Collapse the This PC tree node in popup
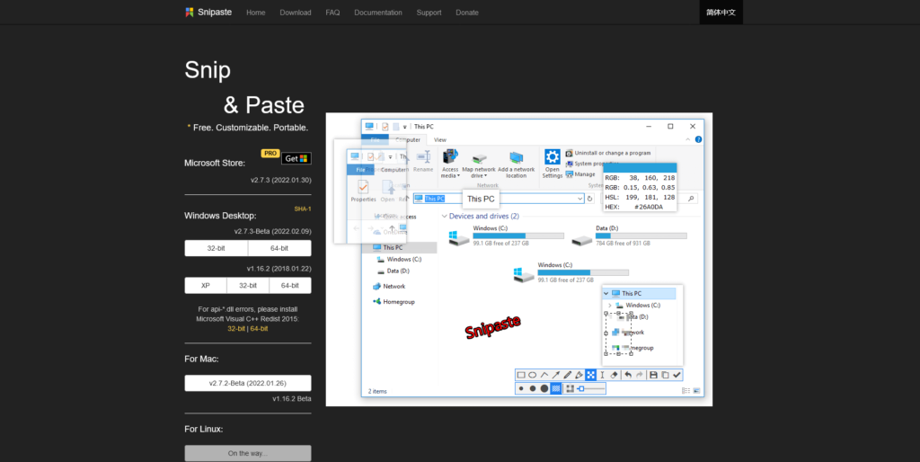The width and height of the screenshot is (920, 462). pyautogui.click(x=606, y=294)
